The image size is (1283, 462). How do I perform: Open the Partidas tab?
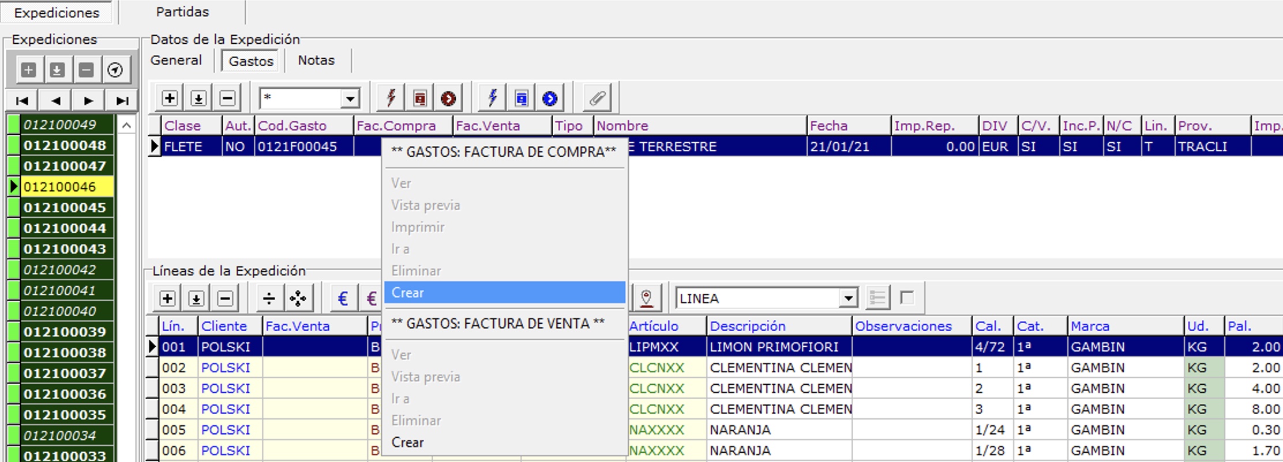182,12
